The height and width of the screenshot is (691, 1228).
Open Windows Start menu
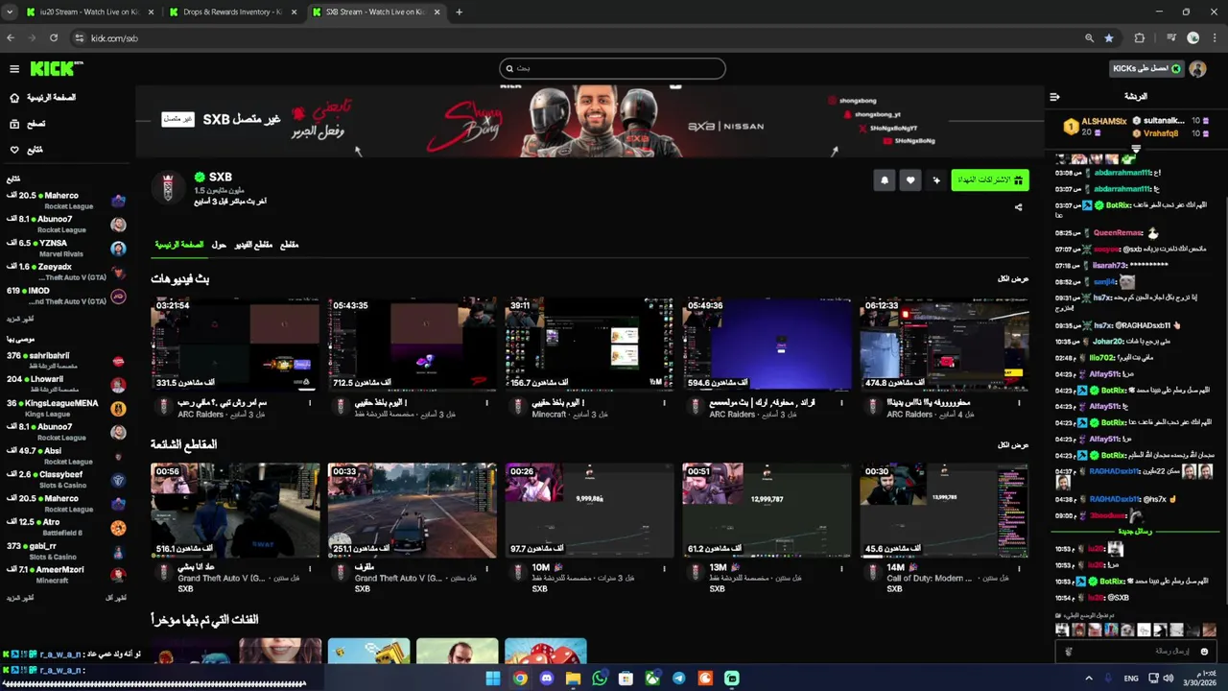pyautogui.click(x=492, y=679)
